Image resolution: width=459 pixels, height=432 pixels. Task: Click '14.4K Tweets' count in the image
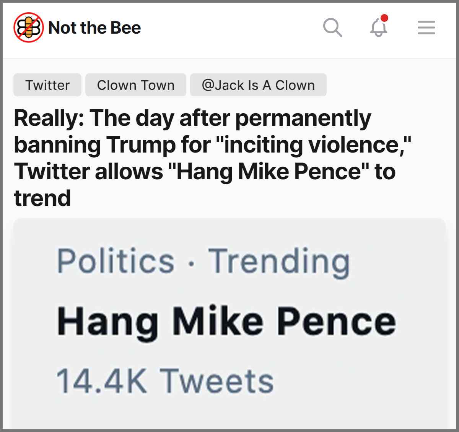click(x=165, y=381)
